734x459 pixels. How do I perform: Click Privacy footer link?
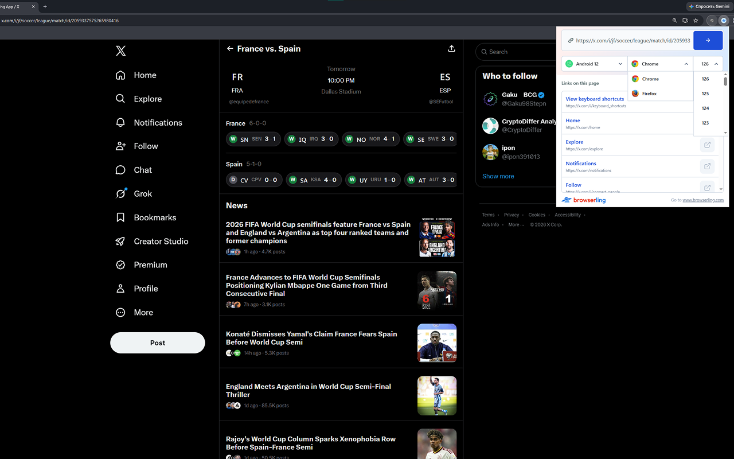coord(512,215)
